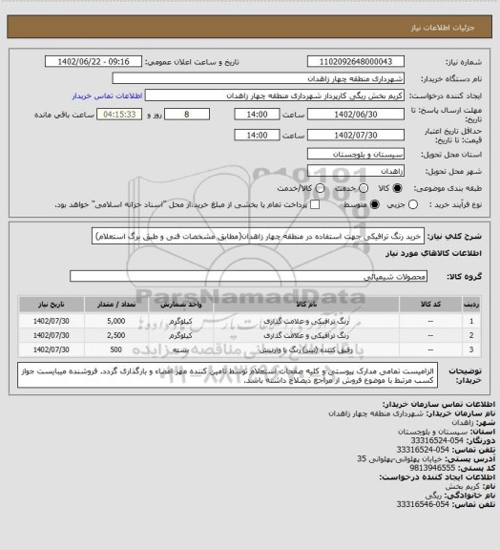Click the واحد شمارش column header
The width and height of the screenshot is (500, 550).
(x=181, y=305)
